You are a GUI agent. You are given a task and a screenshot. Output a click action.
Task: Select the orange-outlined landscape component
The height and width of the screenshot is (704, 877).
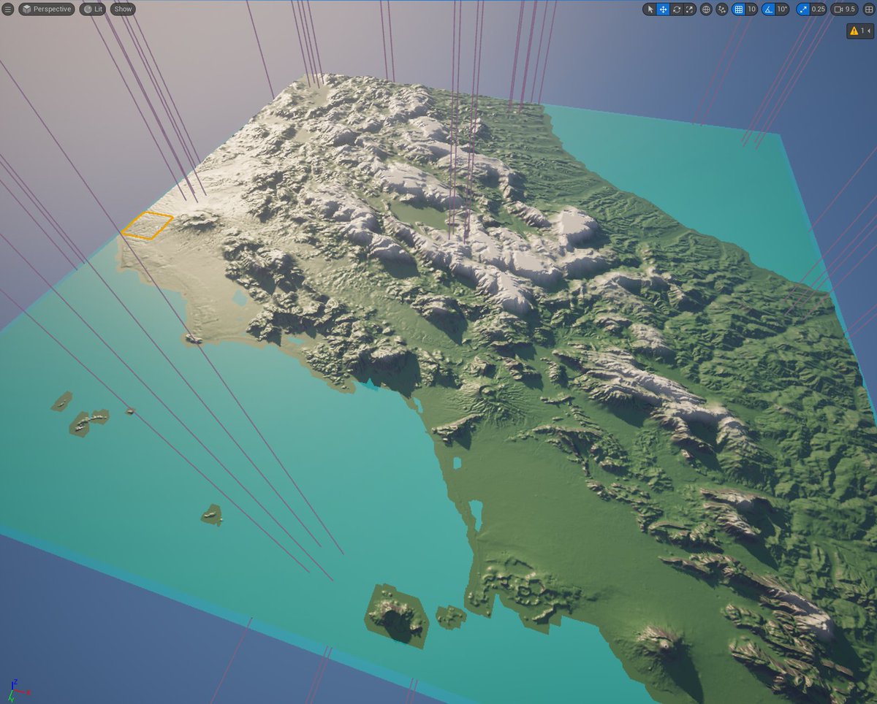click(x=147, y=226)
